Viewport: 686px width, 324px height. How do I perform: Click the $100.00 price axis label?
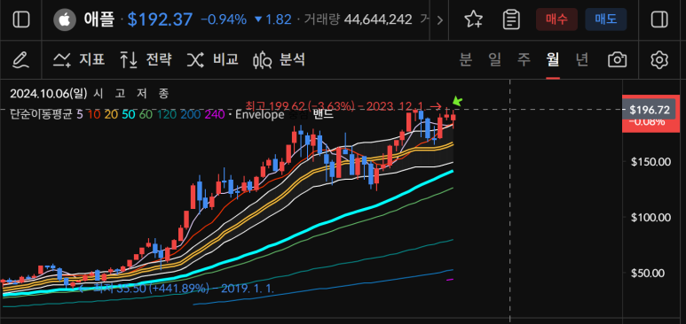pyautogui.click(x=651, y=218)
